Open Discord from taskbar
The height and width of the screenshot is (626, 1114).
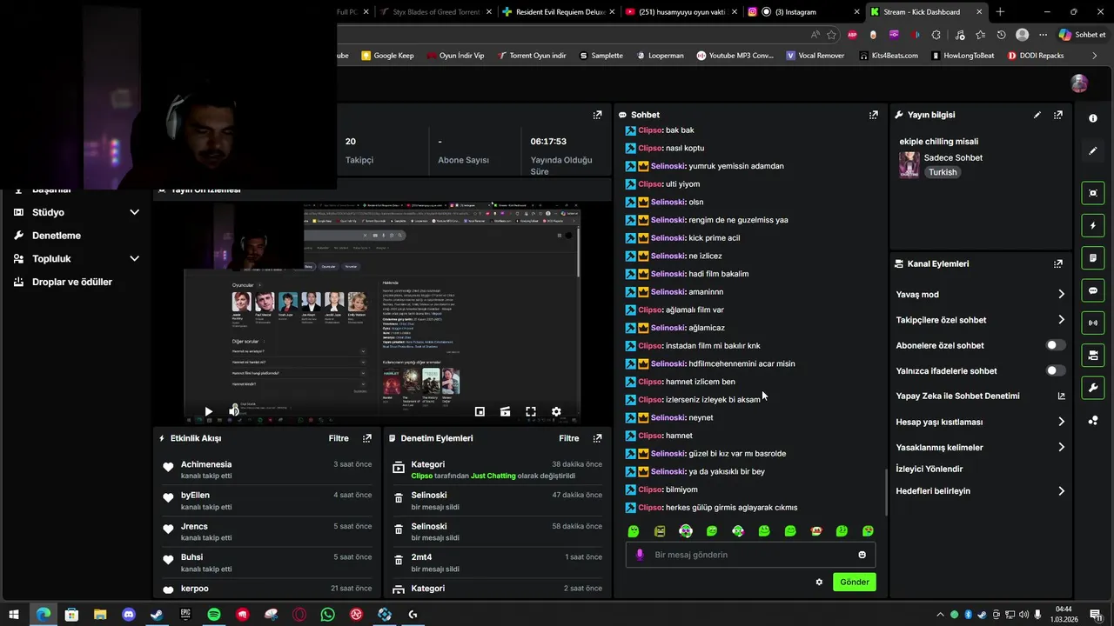(x=129, y=615)
